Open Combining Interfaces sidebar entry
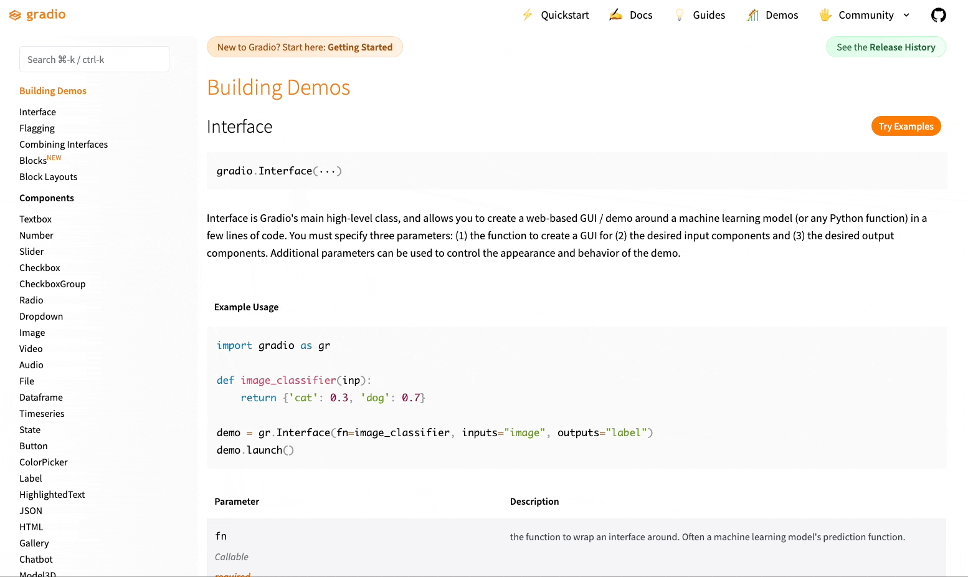This screenshot has width=968, height=577. [x=64, y=145]
